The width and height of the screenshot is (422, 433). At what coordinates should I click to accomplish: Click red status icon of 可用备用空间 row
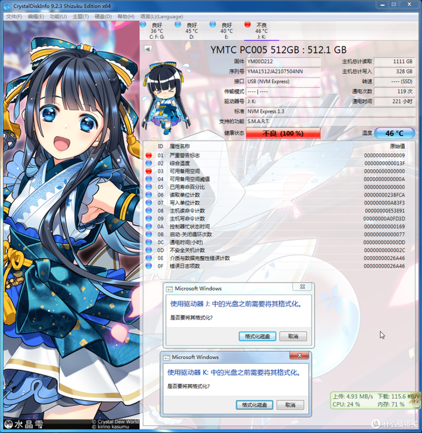pyautogui.click(x=148, y=171)
